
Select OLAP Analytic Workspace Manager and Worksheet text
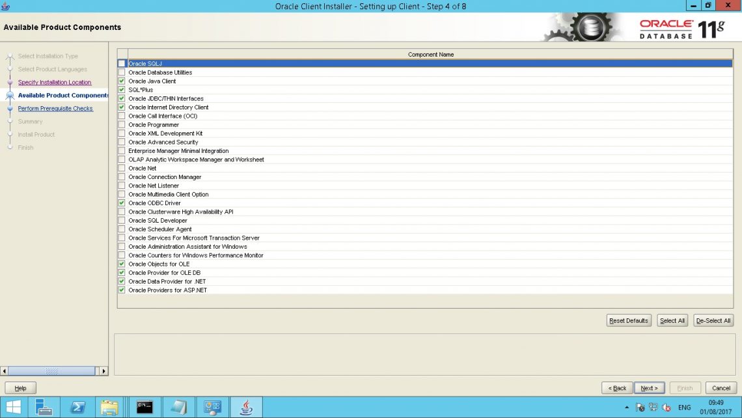pos(196,160)
